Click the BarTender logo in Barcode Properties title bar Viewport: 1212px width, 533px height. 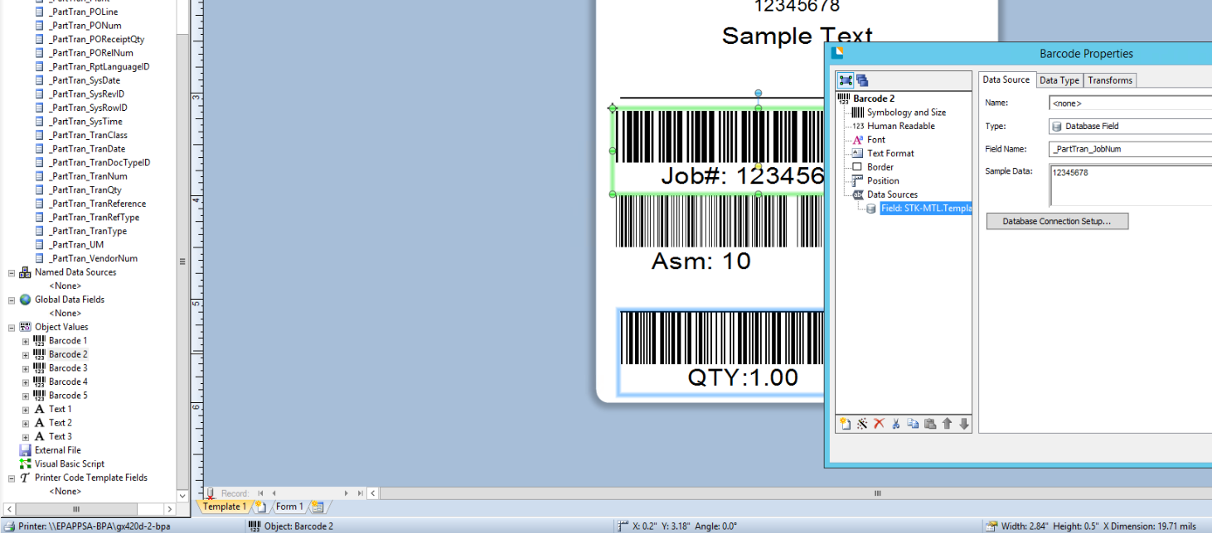click(837, 53)
